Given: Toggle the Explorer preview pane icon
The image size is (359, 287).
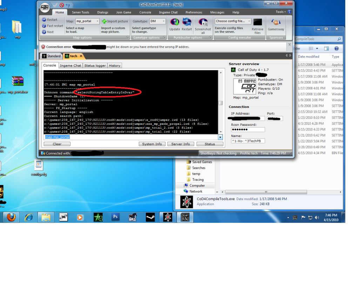Looking at the screenshot, I should pos(326,48).
